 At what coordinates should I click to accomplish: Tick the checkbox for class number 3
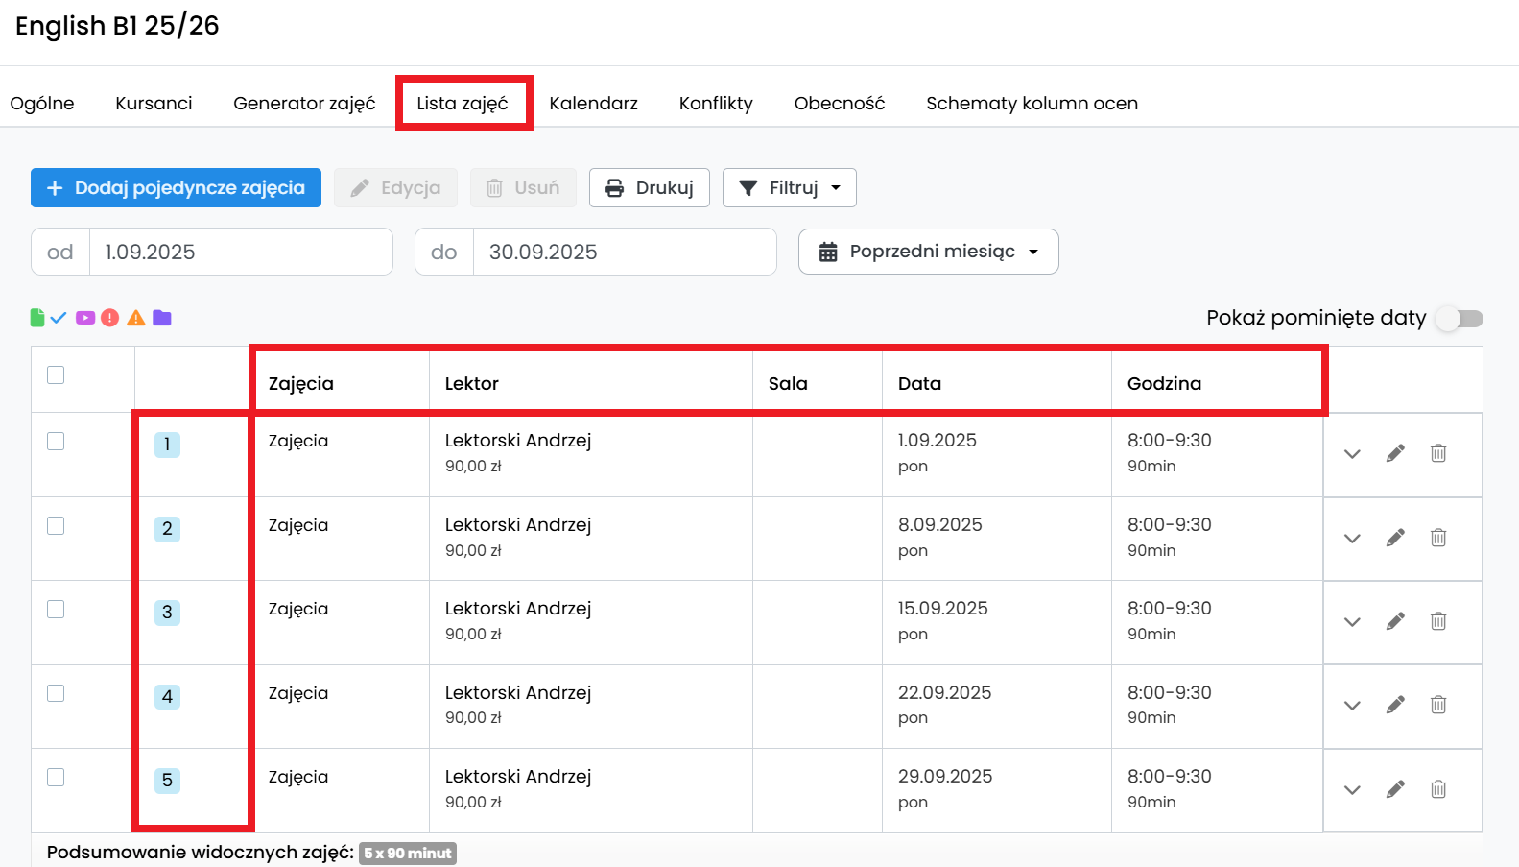pos(56,609)
